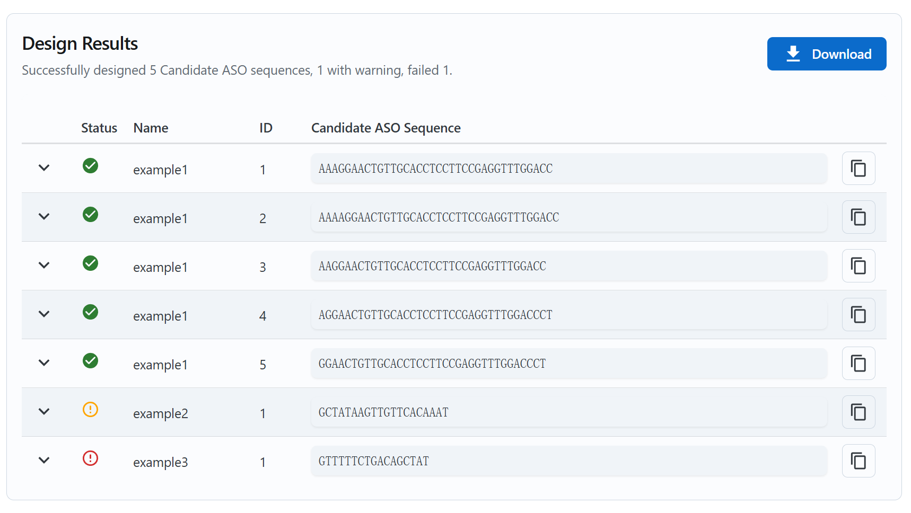Copy the example1 ID 5 sequence
The image size is (911, 513).
pos(858,364)
